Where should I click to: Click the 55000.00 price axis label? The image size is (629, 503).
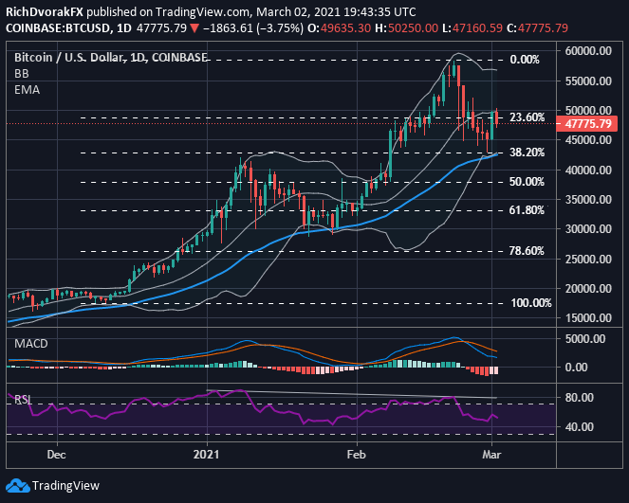click(588, 81)
